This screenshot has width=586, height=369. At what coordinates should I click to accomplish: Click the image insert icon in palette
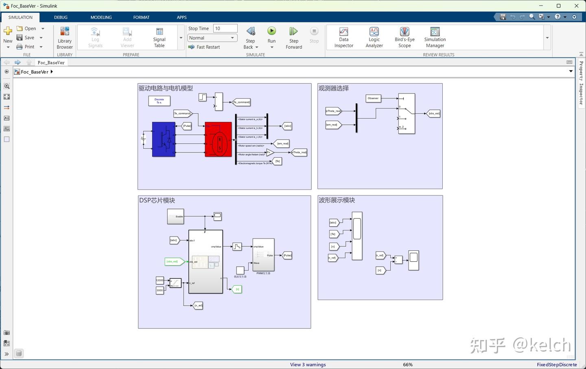[x=7, y=128]
